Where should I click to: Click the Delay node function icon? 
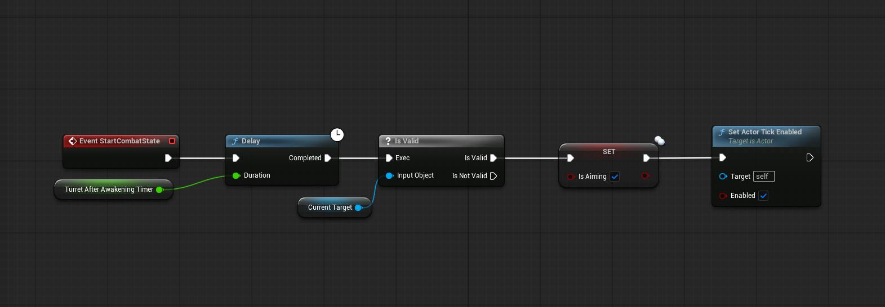(235, 141)
